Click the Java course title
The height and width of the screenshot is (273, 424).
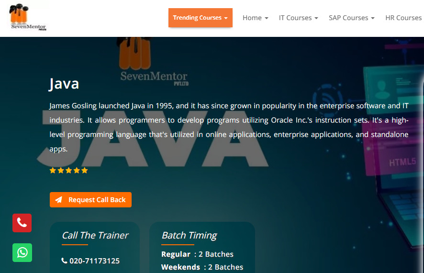coord(64,84)
